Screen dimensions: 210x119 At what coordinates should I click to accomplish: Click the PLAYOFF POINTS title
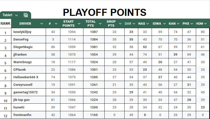[x=105, y=12]
